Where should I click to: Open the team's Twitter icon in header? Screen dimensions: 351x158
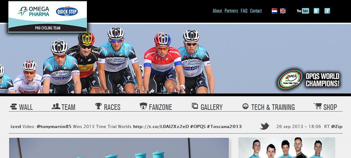click(316, 11)
